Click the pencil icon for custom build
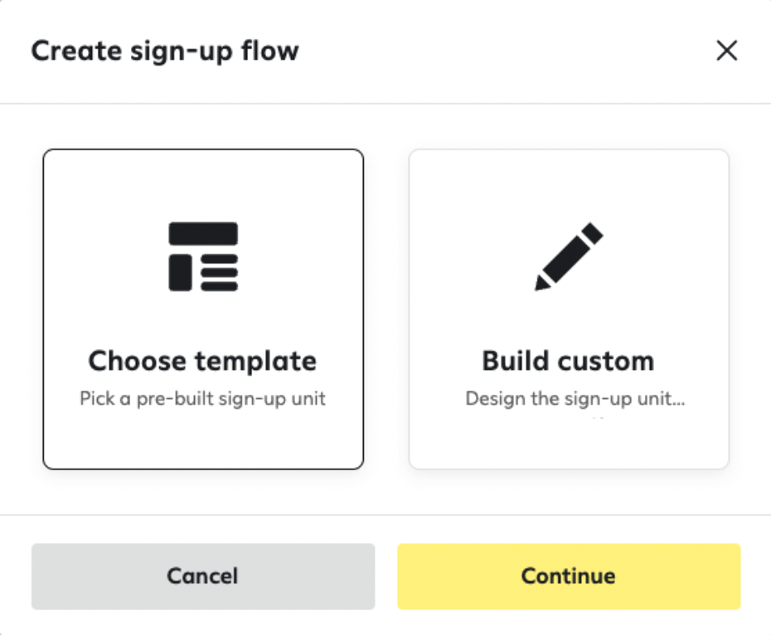The width and height of the screenshot is (771, 635). (569, 257)
